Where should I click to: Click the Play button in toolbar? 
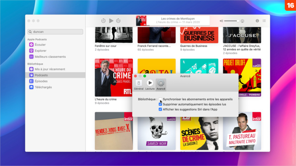click(x=111, y=20)
